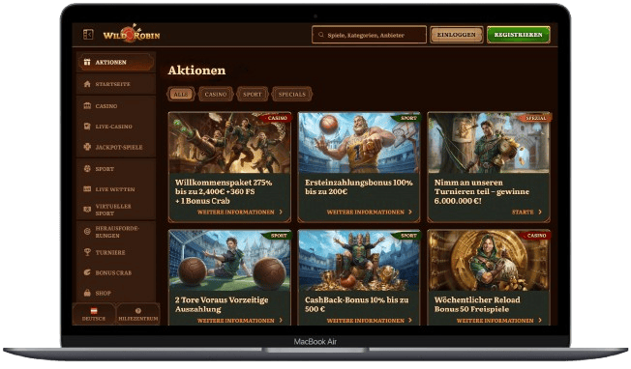Open Weitere Informationen for Wöchentlicher Reload Bonus
This screenshot has width=631, height=369.
pos(499,321)
